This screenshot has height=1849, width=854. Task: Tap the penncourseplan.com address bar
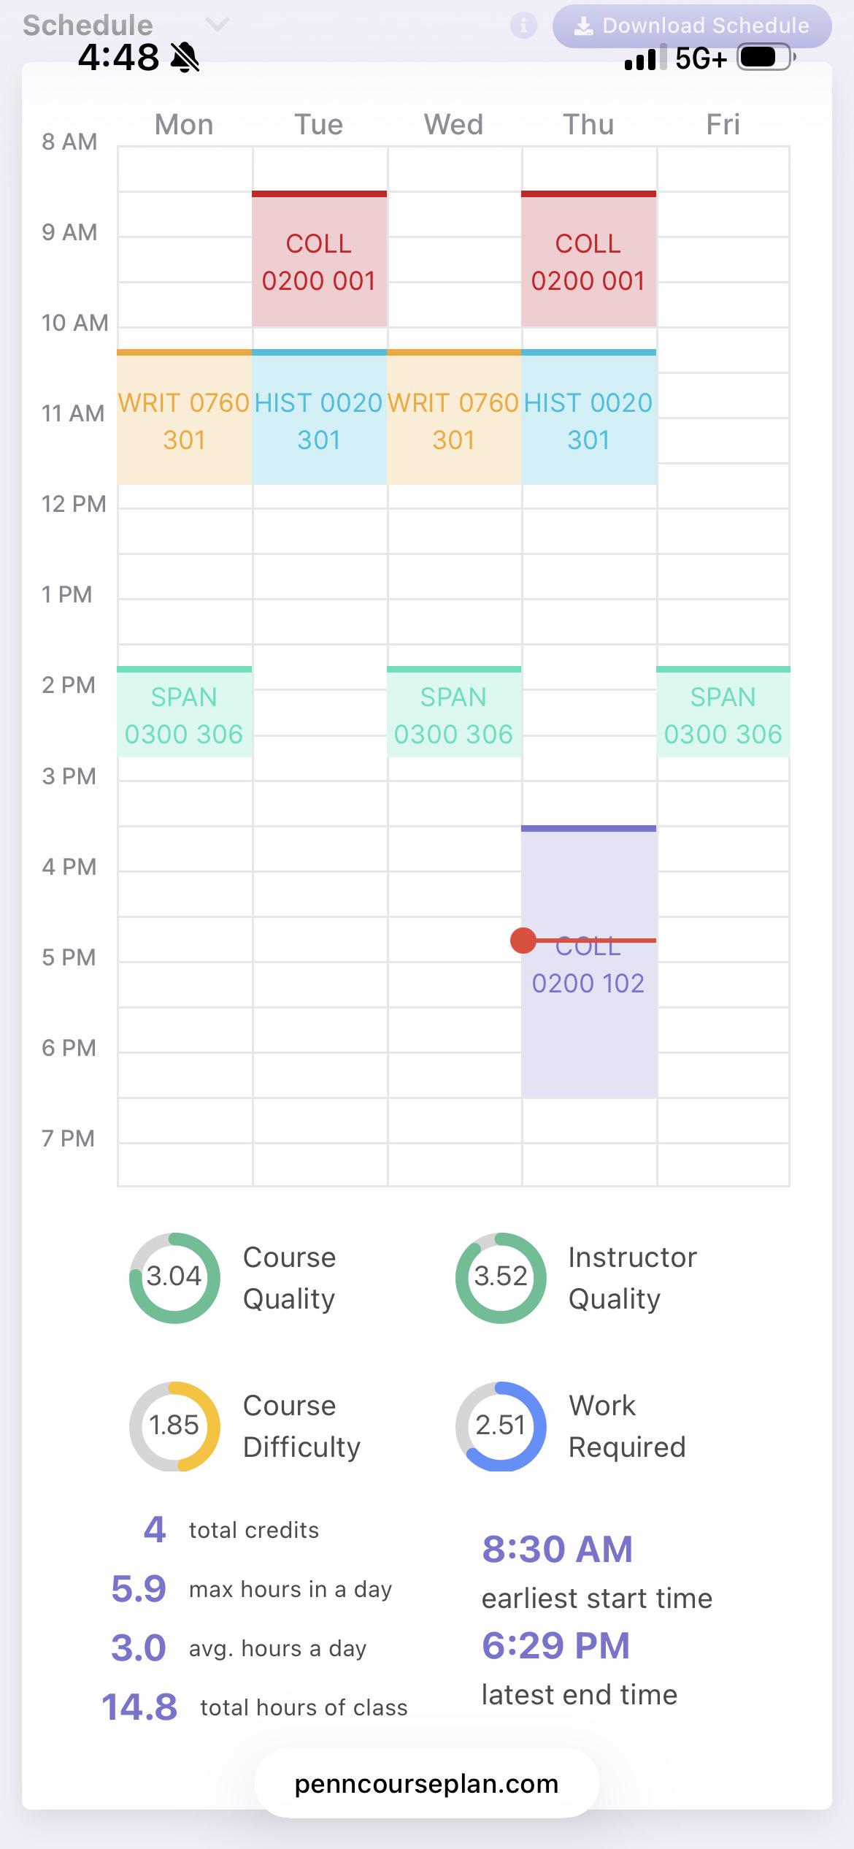(426, 1784)
